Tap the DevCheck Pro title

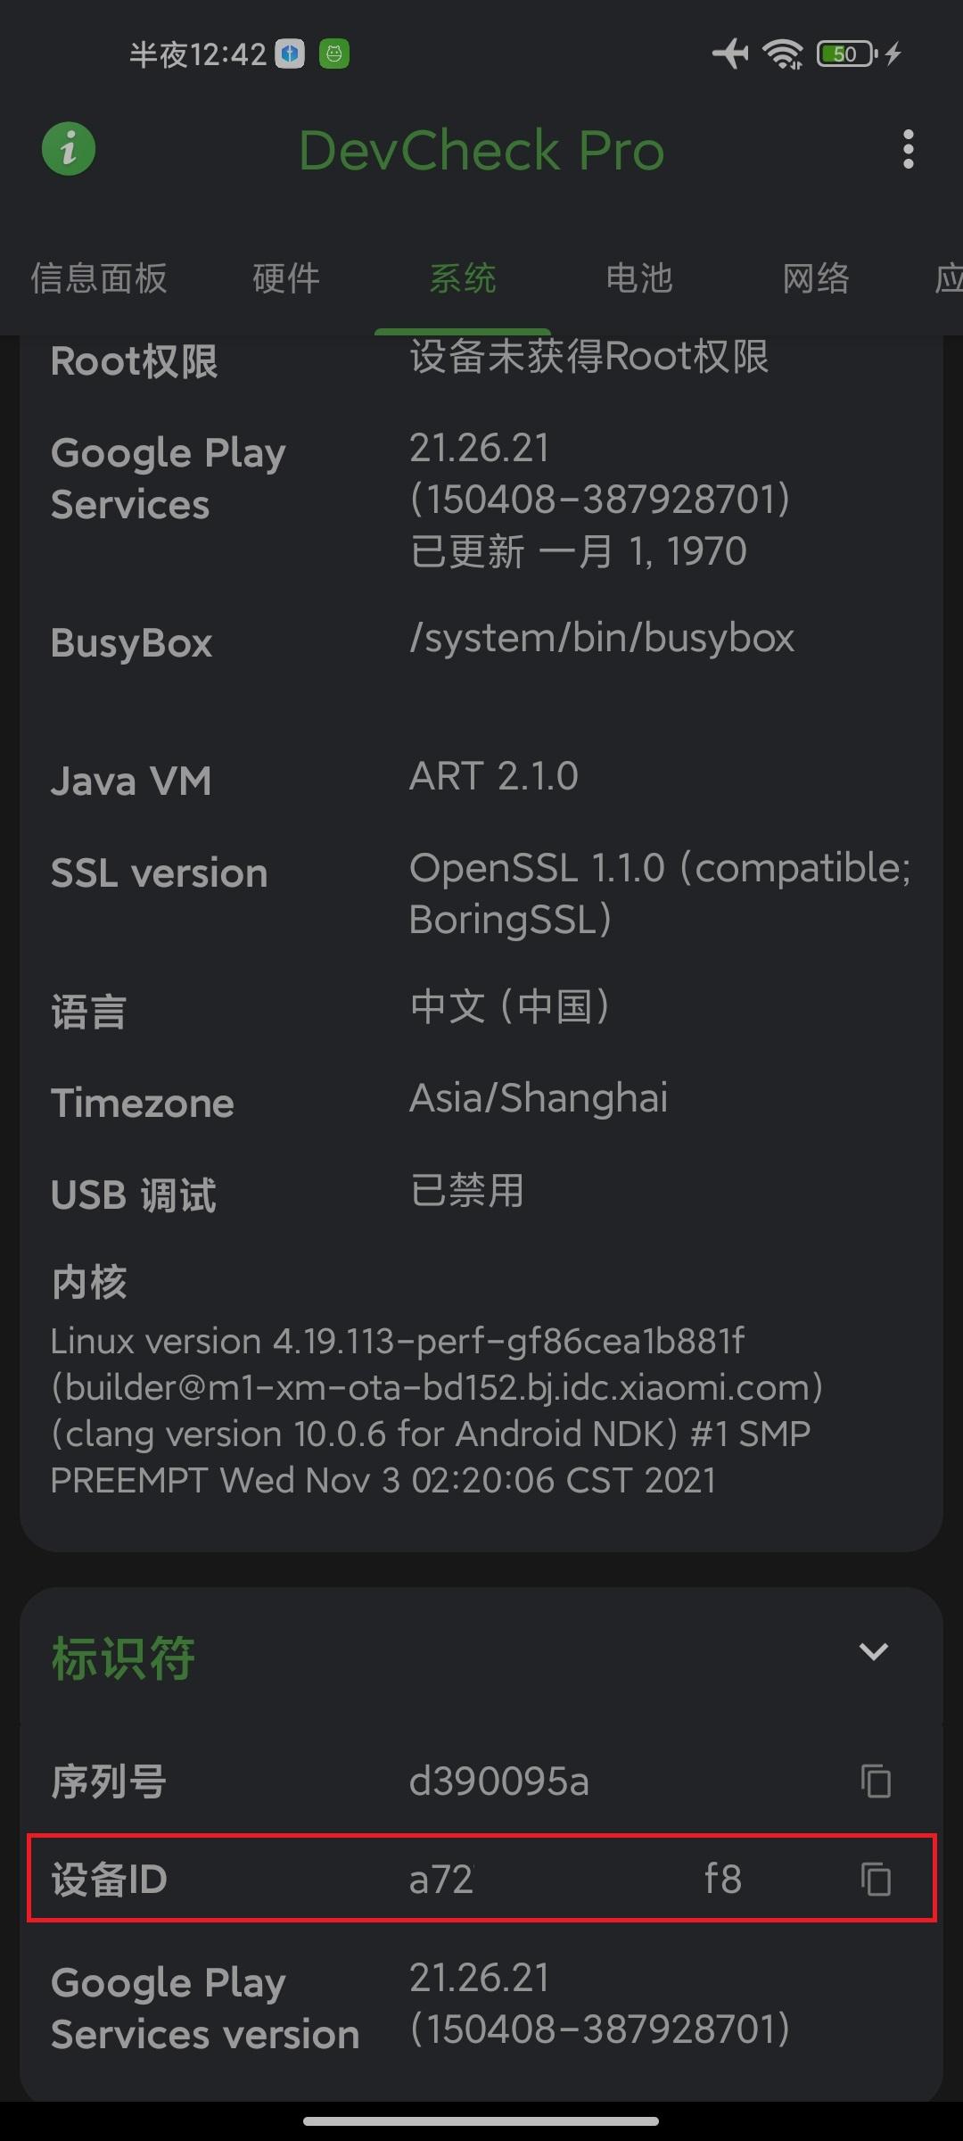(x=481, y=150)
